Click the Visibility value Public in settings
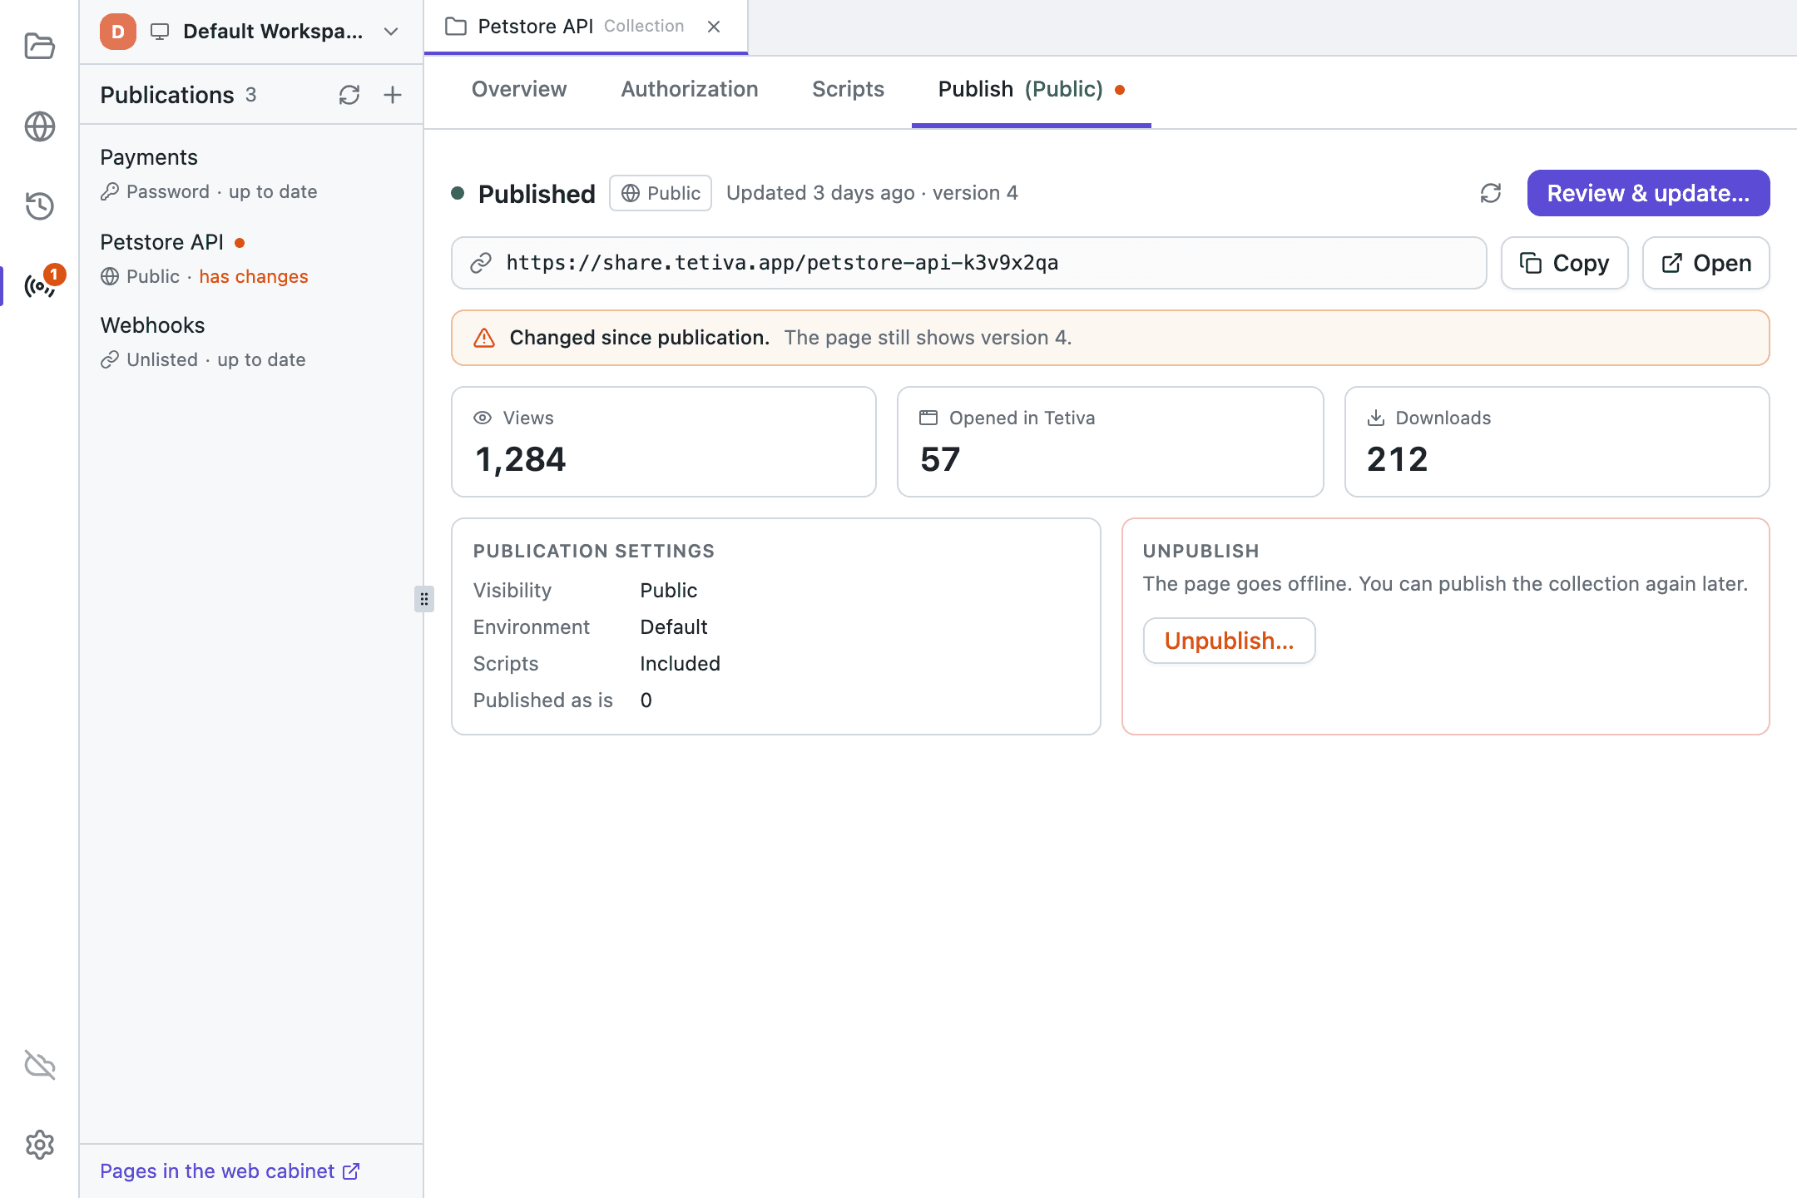The height and width of the screenshot is (1198, 1797). pyautogui.click(x=669, y=591)
